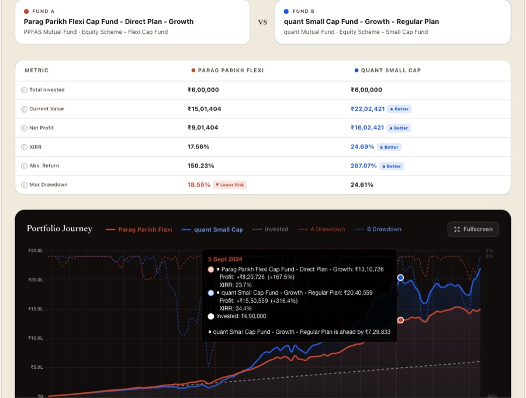The height and width of the screenshot is (398, 526).
Task: Click Parag Parikh current value ₹15,01,404
Action: pos(205,109)
